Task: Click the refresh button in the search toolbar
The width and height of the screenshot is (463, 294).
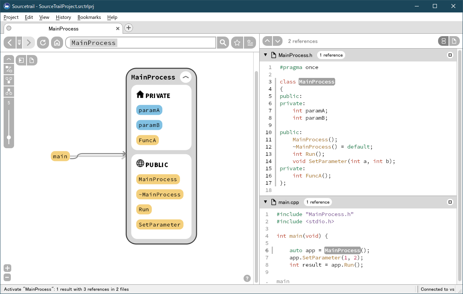Action: [x=43, y=43]
